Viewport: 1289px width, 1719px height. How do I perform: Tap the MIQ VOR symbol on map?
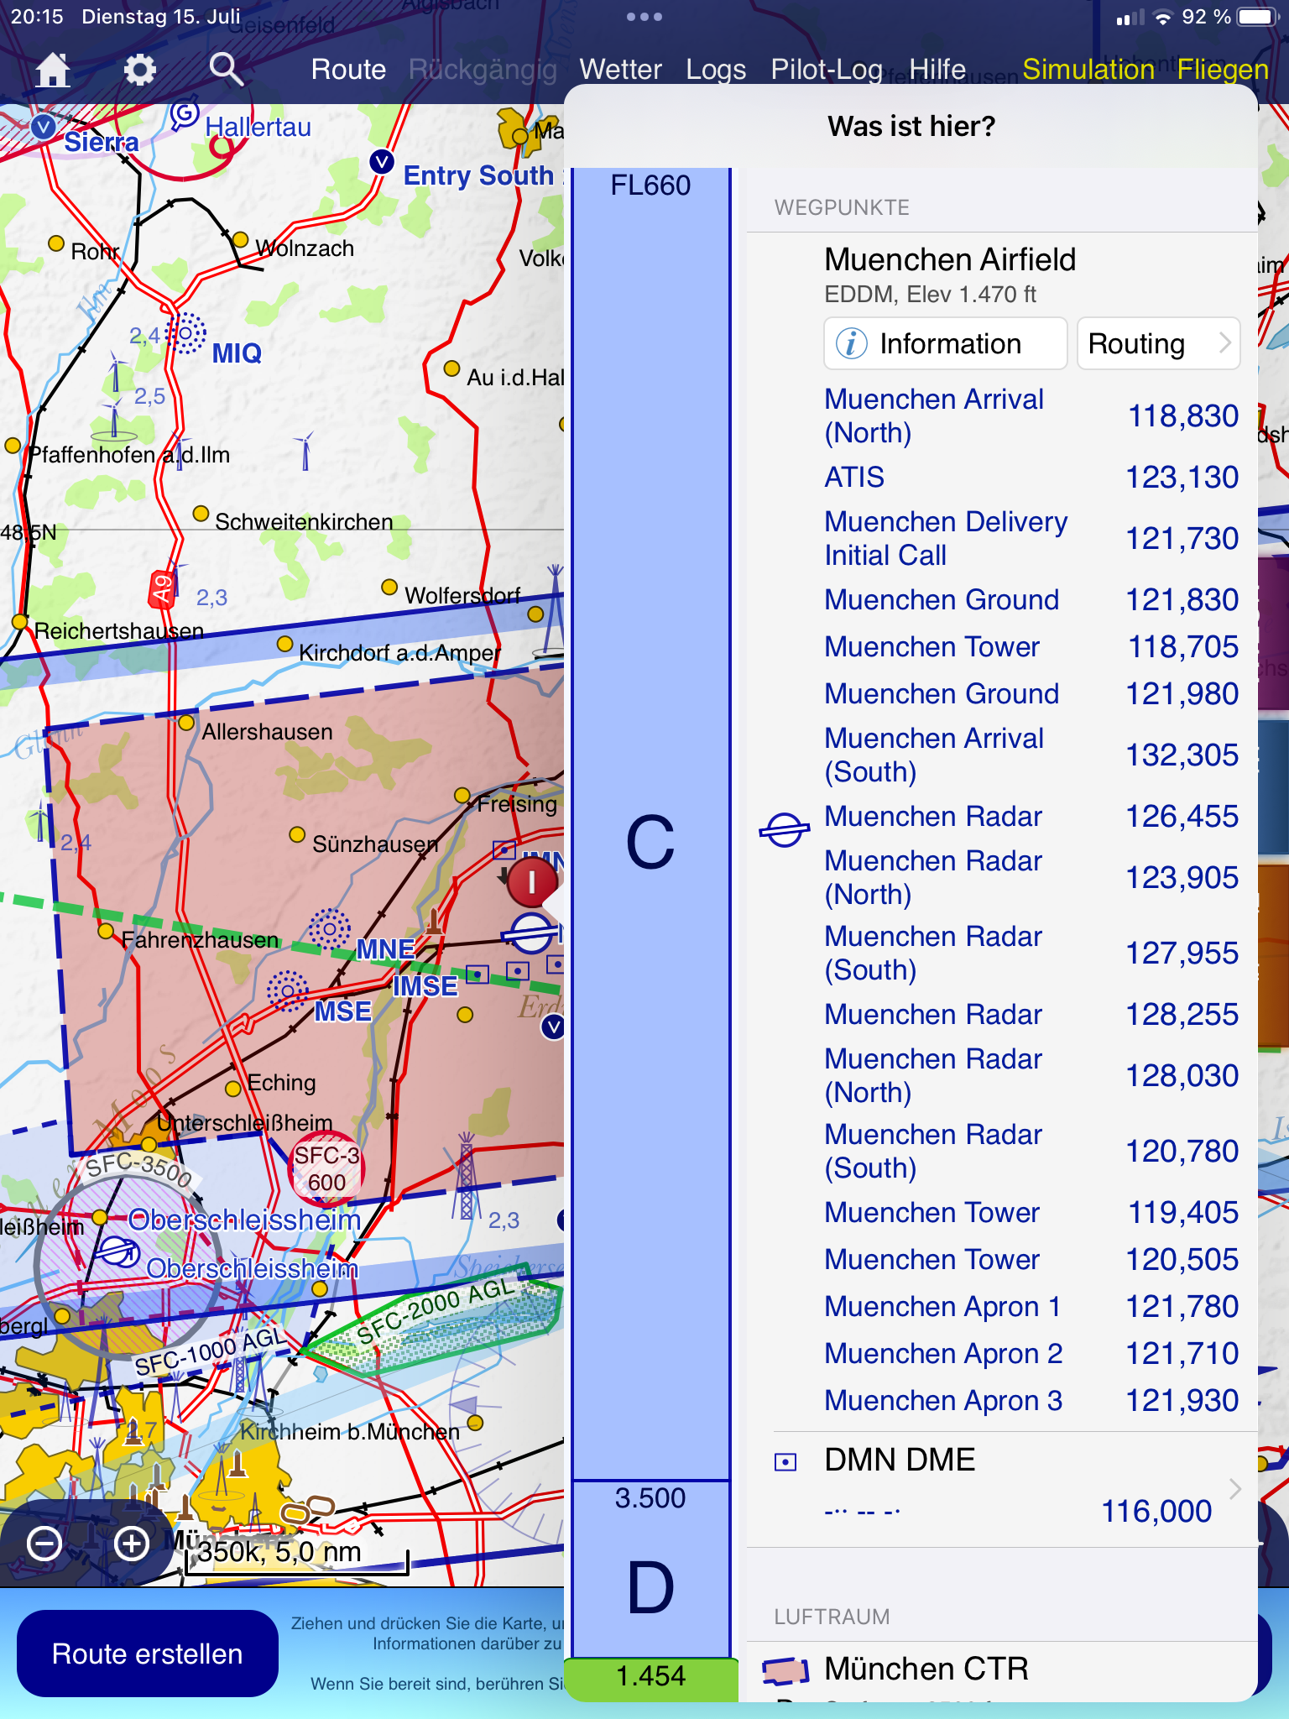pyautogui.click(x=186, y=334)
